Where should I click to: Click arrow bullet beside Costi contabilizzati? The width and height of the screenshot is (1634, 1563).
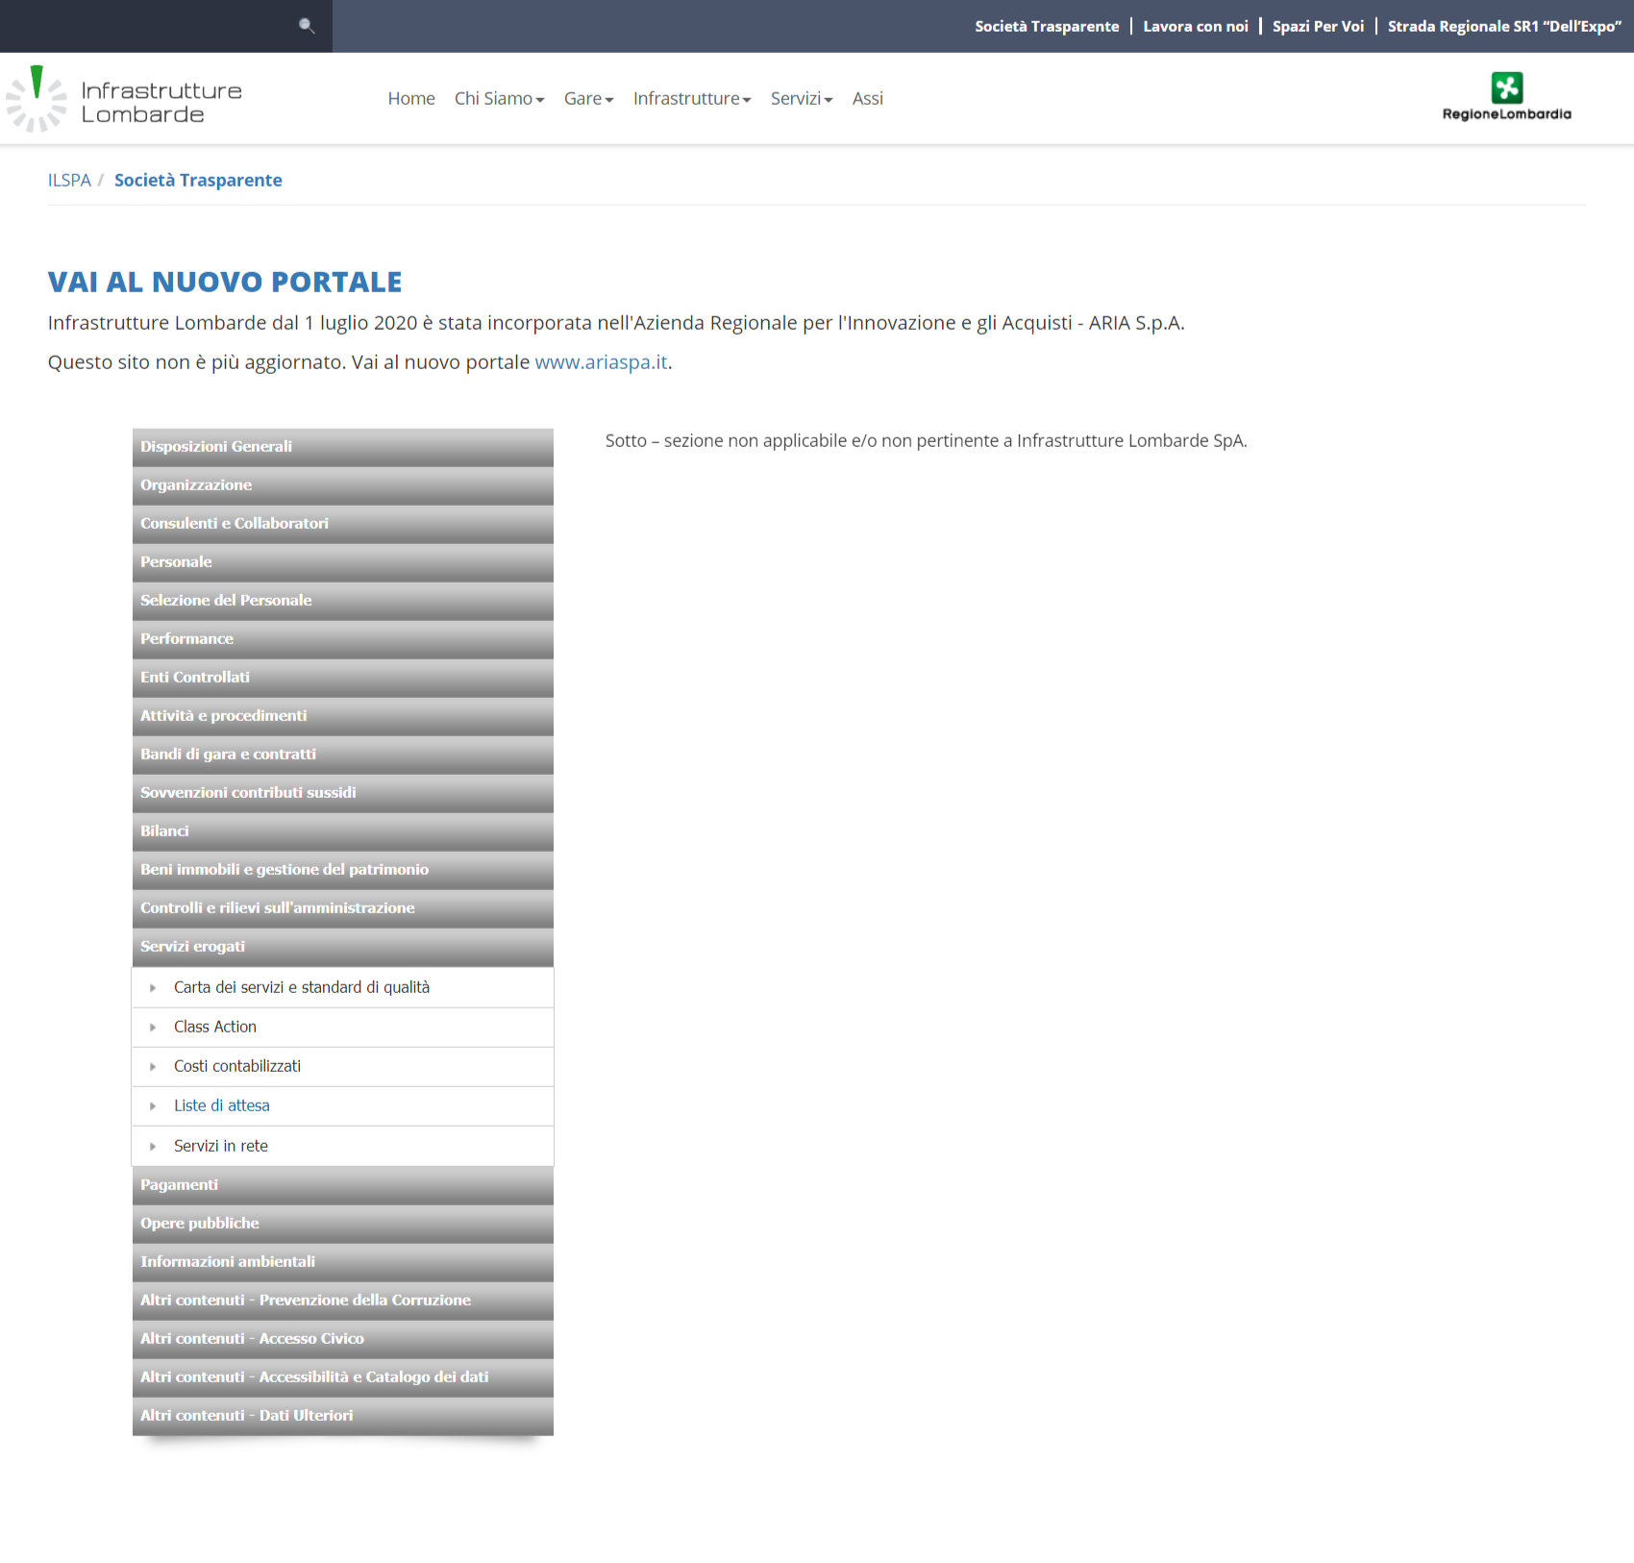point(153,1067)
